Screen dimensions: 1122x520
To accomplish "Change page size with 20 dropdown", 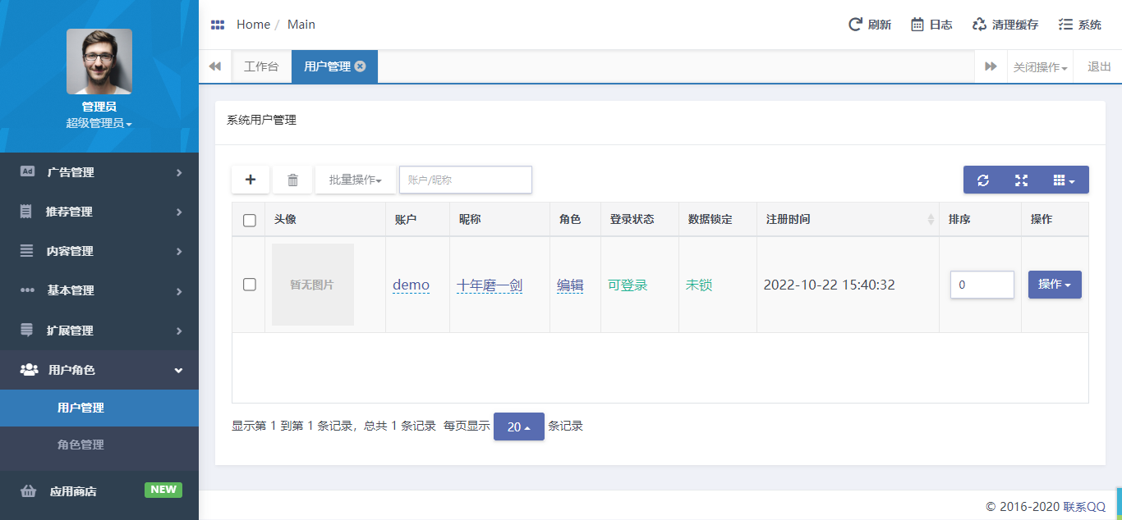I will pos(518,426).
